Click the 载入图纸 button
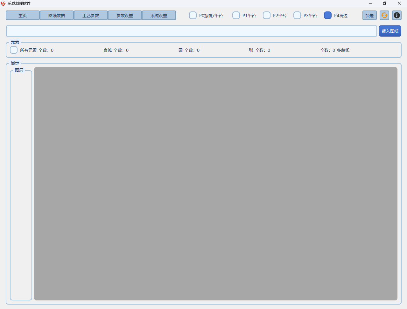The image size is (407, 309). click(x=390, y=31)
